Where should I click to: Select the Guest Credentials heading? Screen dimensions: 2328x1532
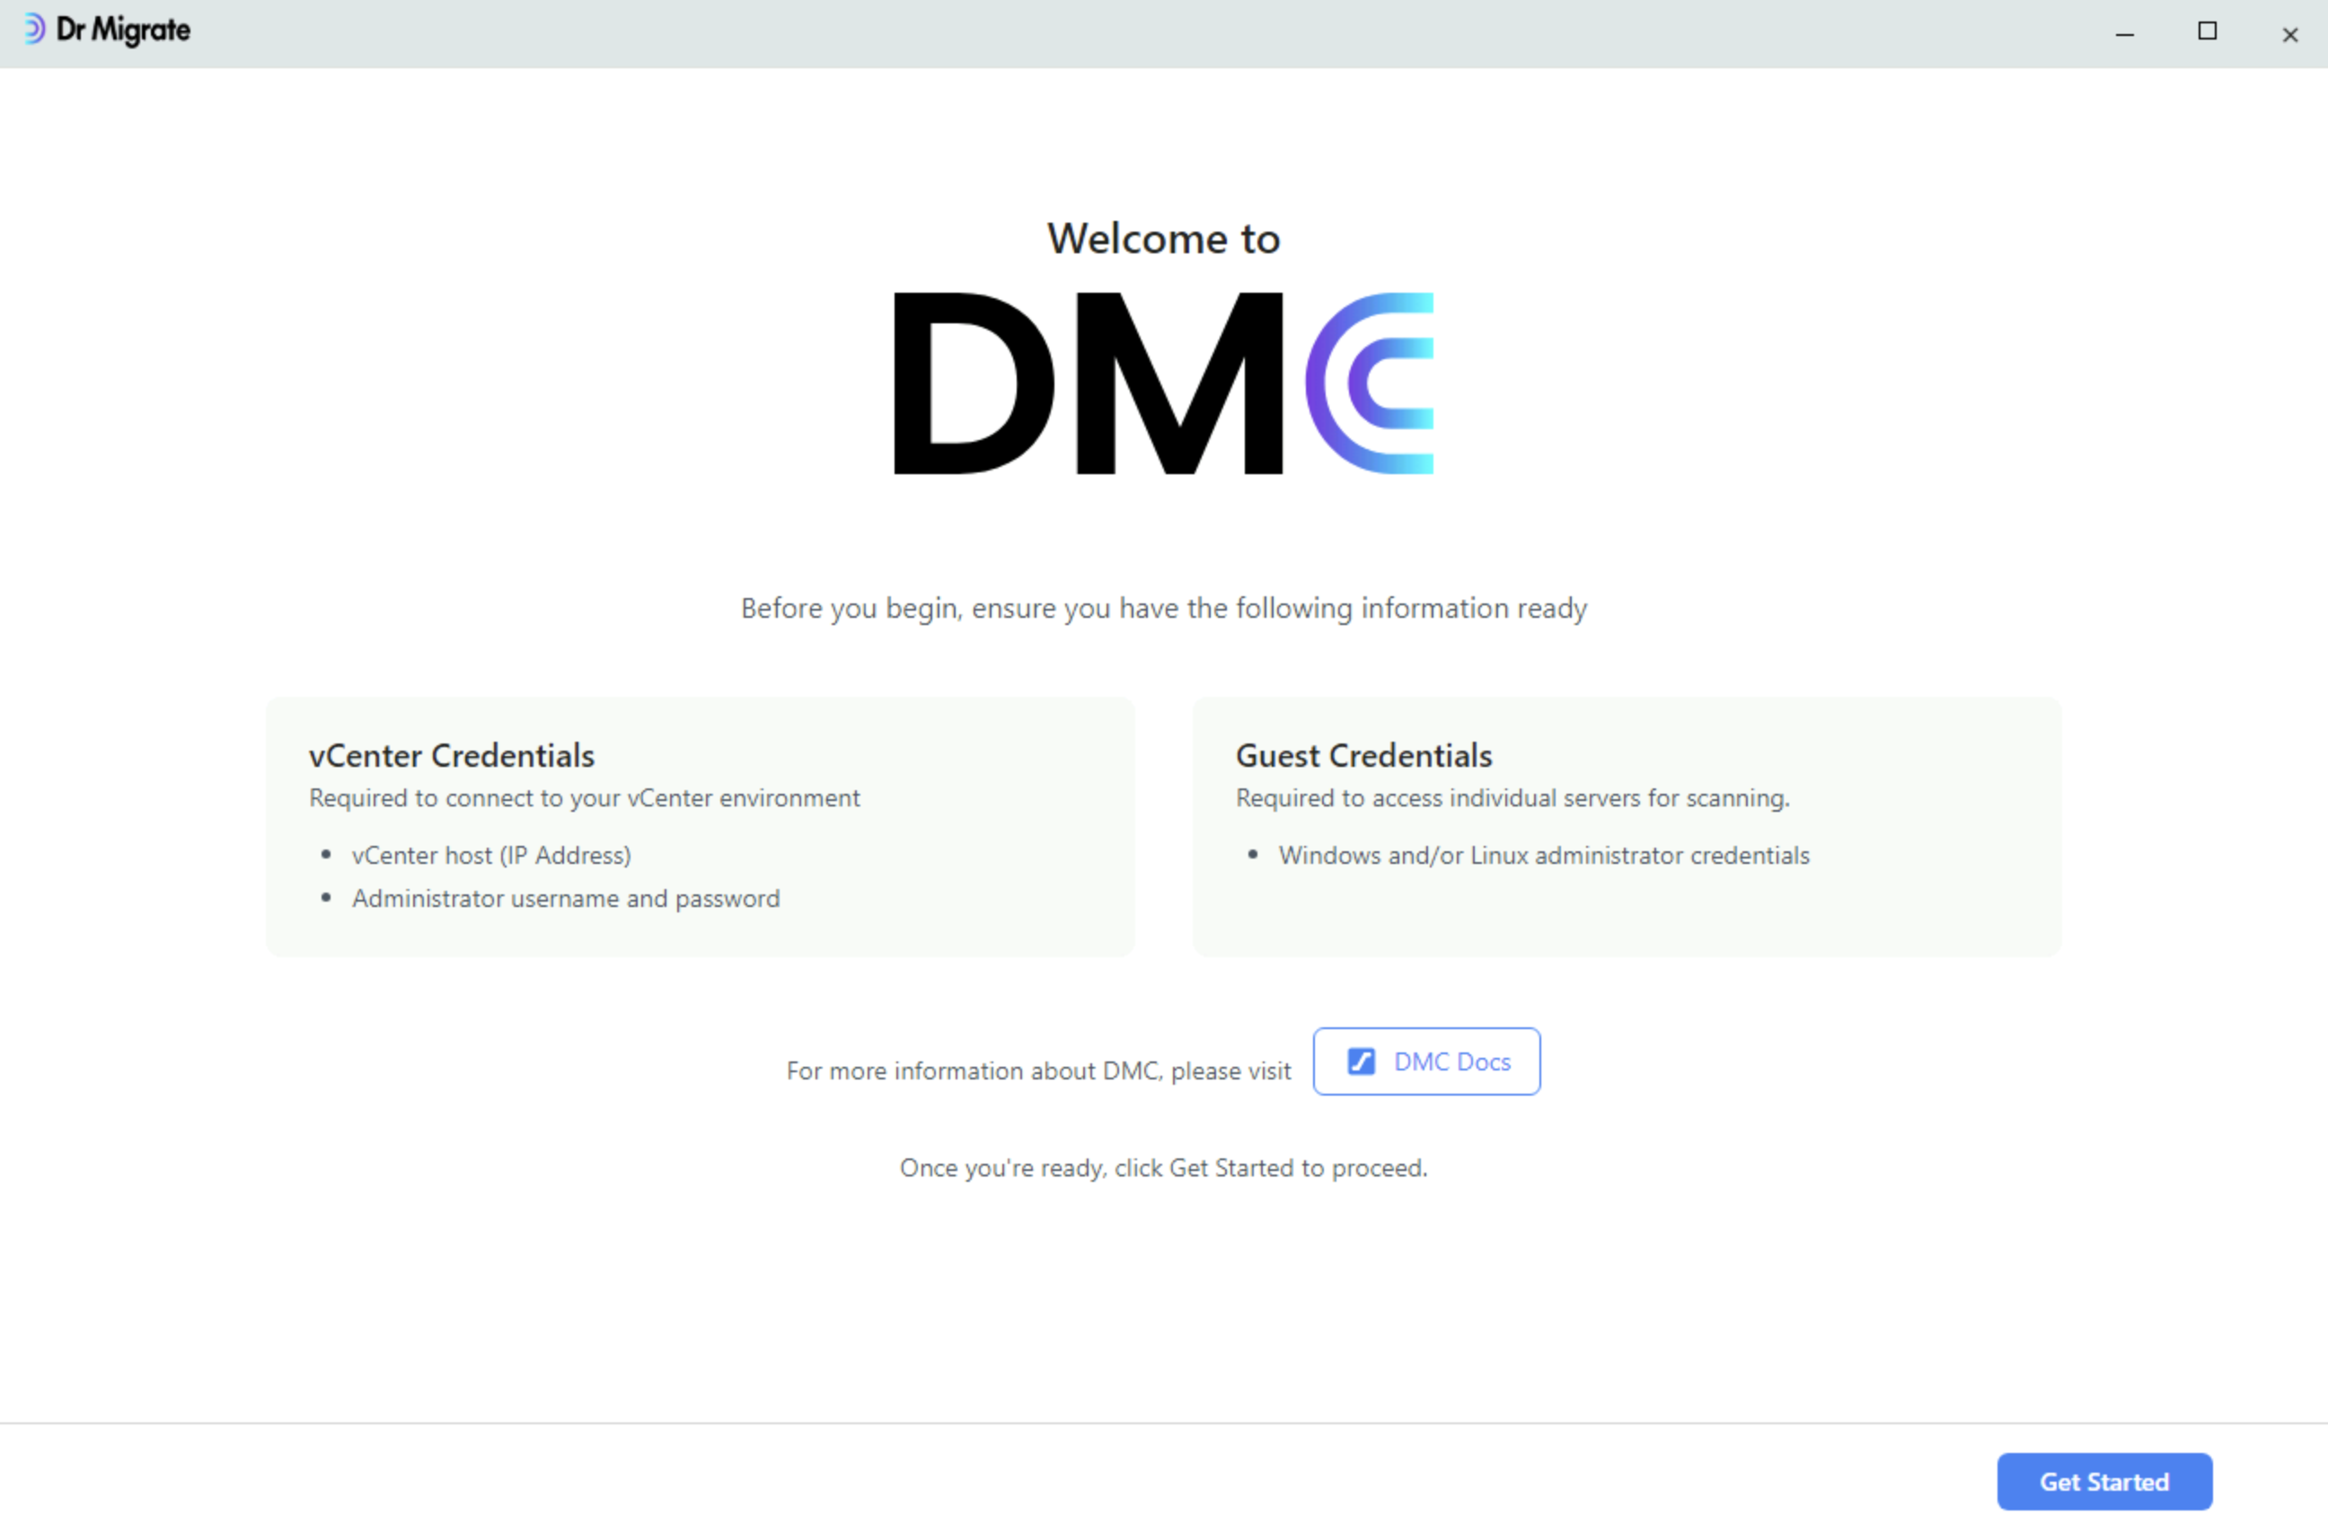pos(1363,755)
